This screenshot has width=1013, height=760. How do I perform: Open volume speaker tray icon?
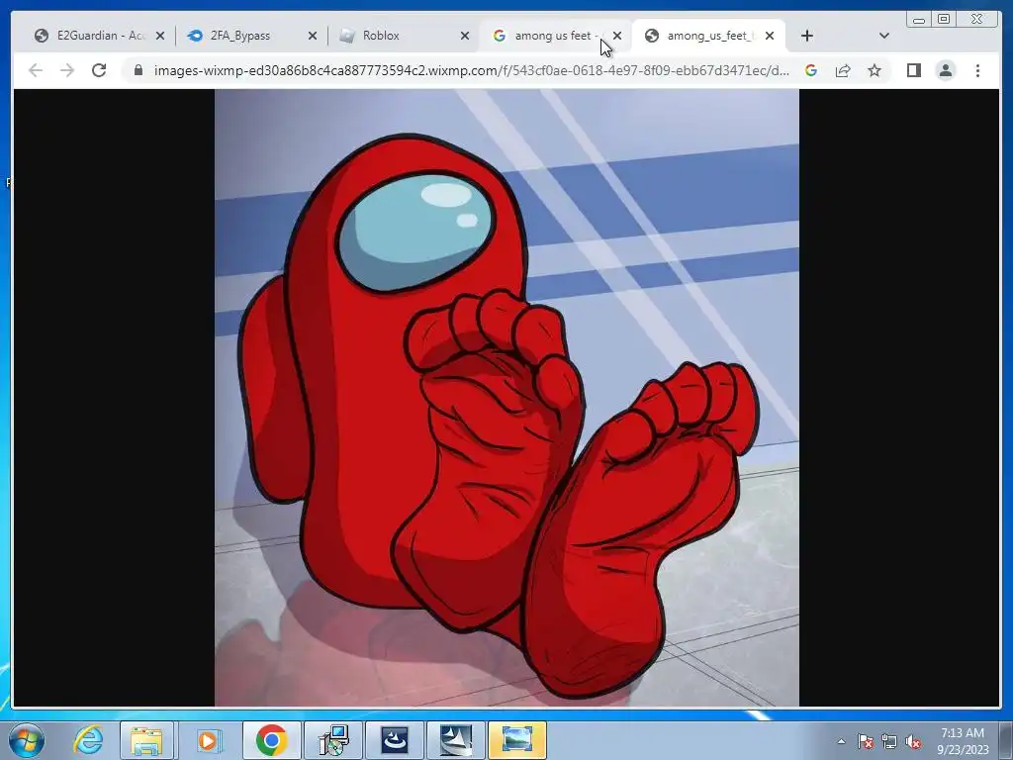point(913,741)
